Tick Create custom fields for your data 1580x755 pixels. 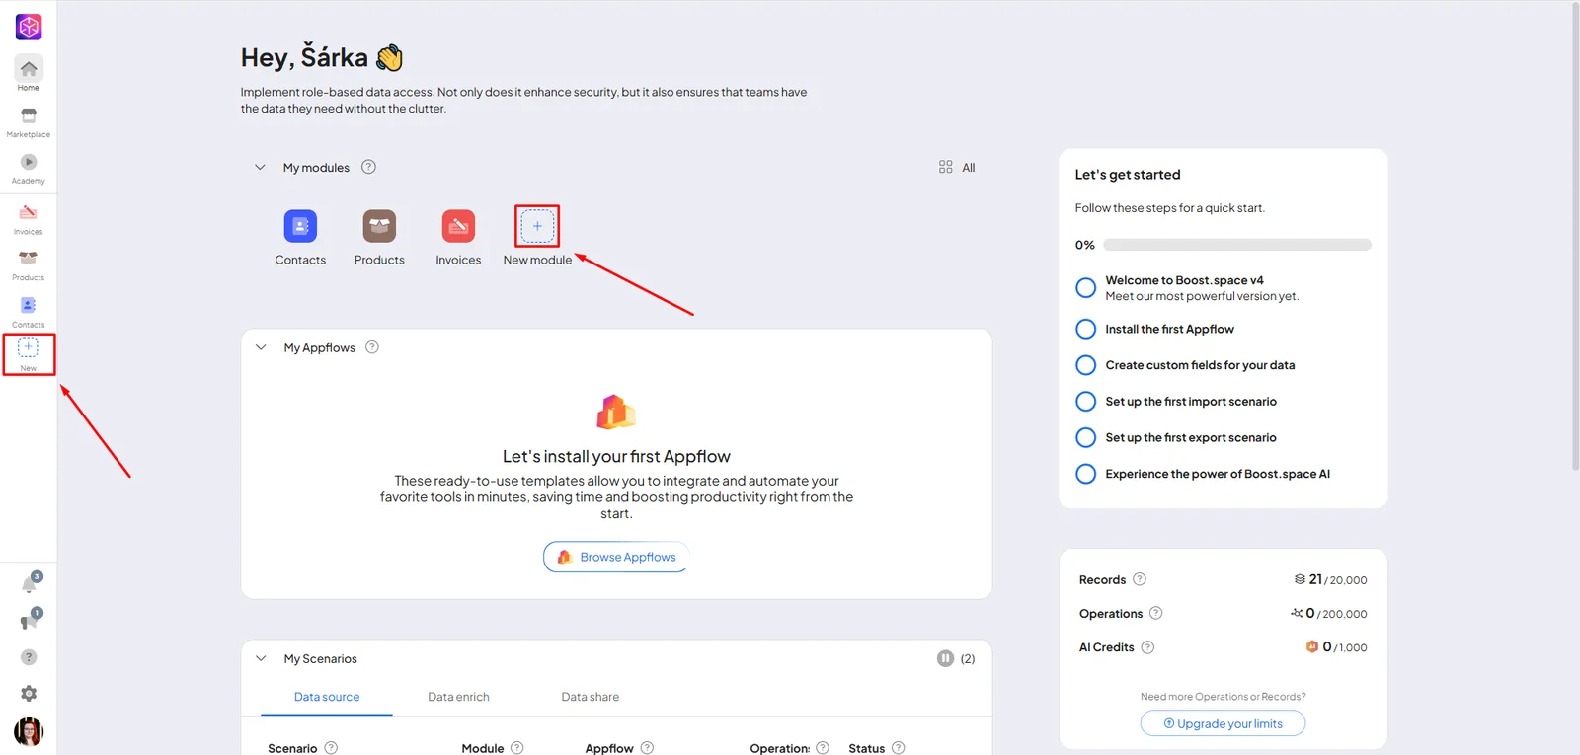pos(1085,365)
